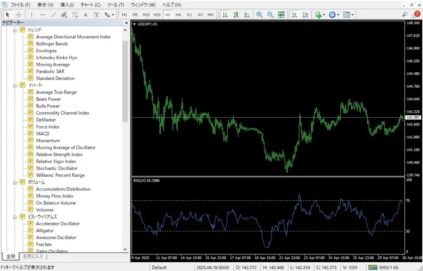Activate the Crosshair tool
423x271 pixels.
coord(19,14)
